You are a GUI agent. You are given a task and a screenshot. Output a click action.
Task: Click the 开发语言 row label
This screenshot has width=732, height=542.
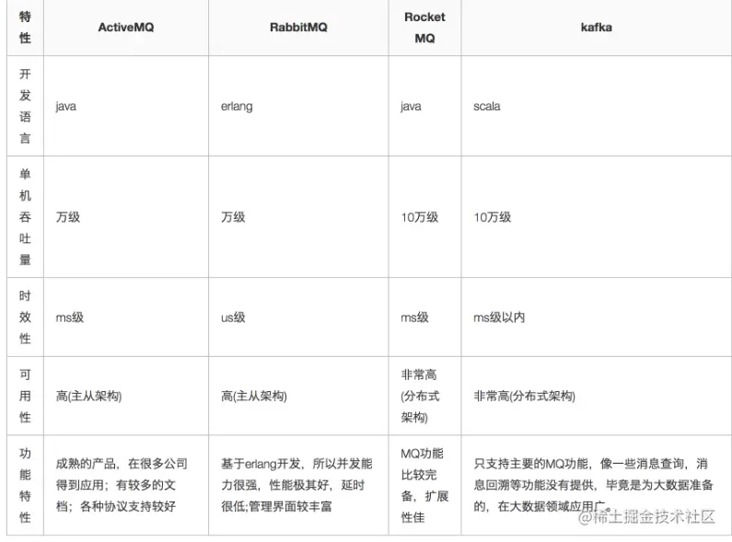[25, 106]
